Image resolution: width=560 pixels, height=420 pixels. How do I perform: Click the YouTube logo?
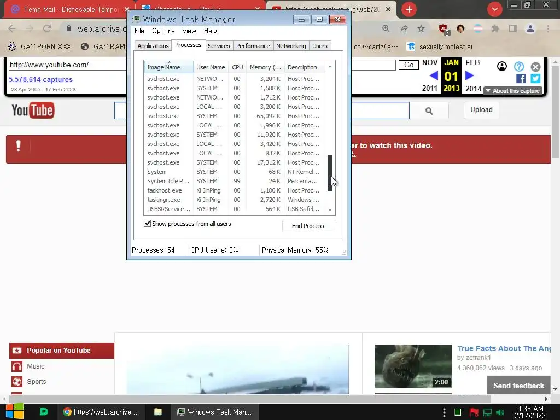[33, 110]
